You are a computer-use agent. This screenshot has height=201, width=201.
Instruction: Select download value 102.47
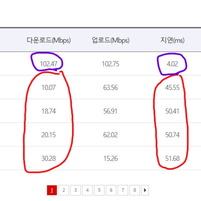[49, 64]
